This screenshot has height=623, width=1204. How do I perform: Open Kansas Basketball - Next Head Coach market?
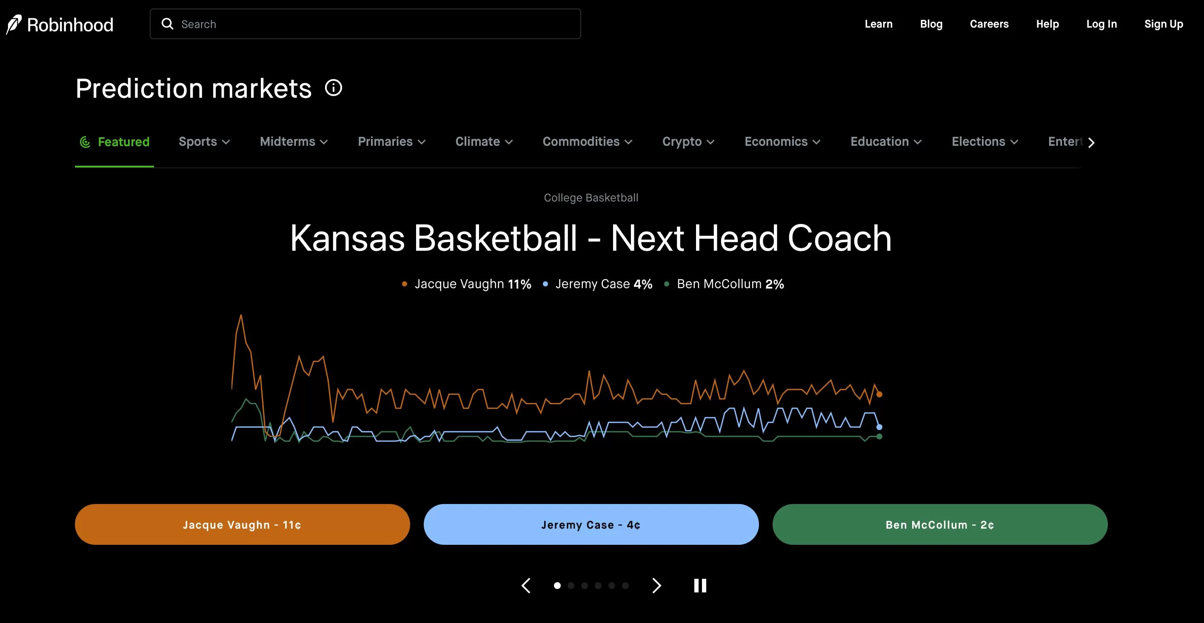pyautogui.click(x=591, y=238)
